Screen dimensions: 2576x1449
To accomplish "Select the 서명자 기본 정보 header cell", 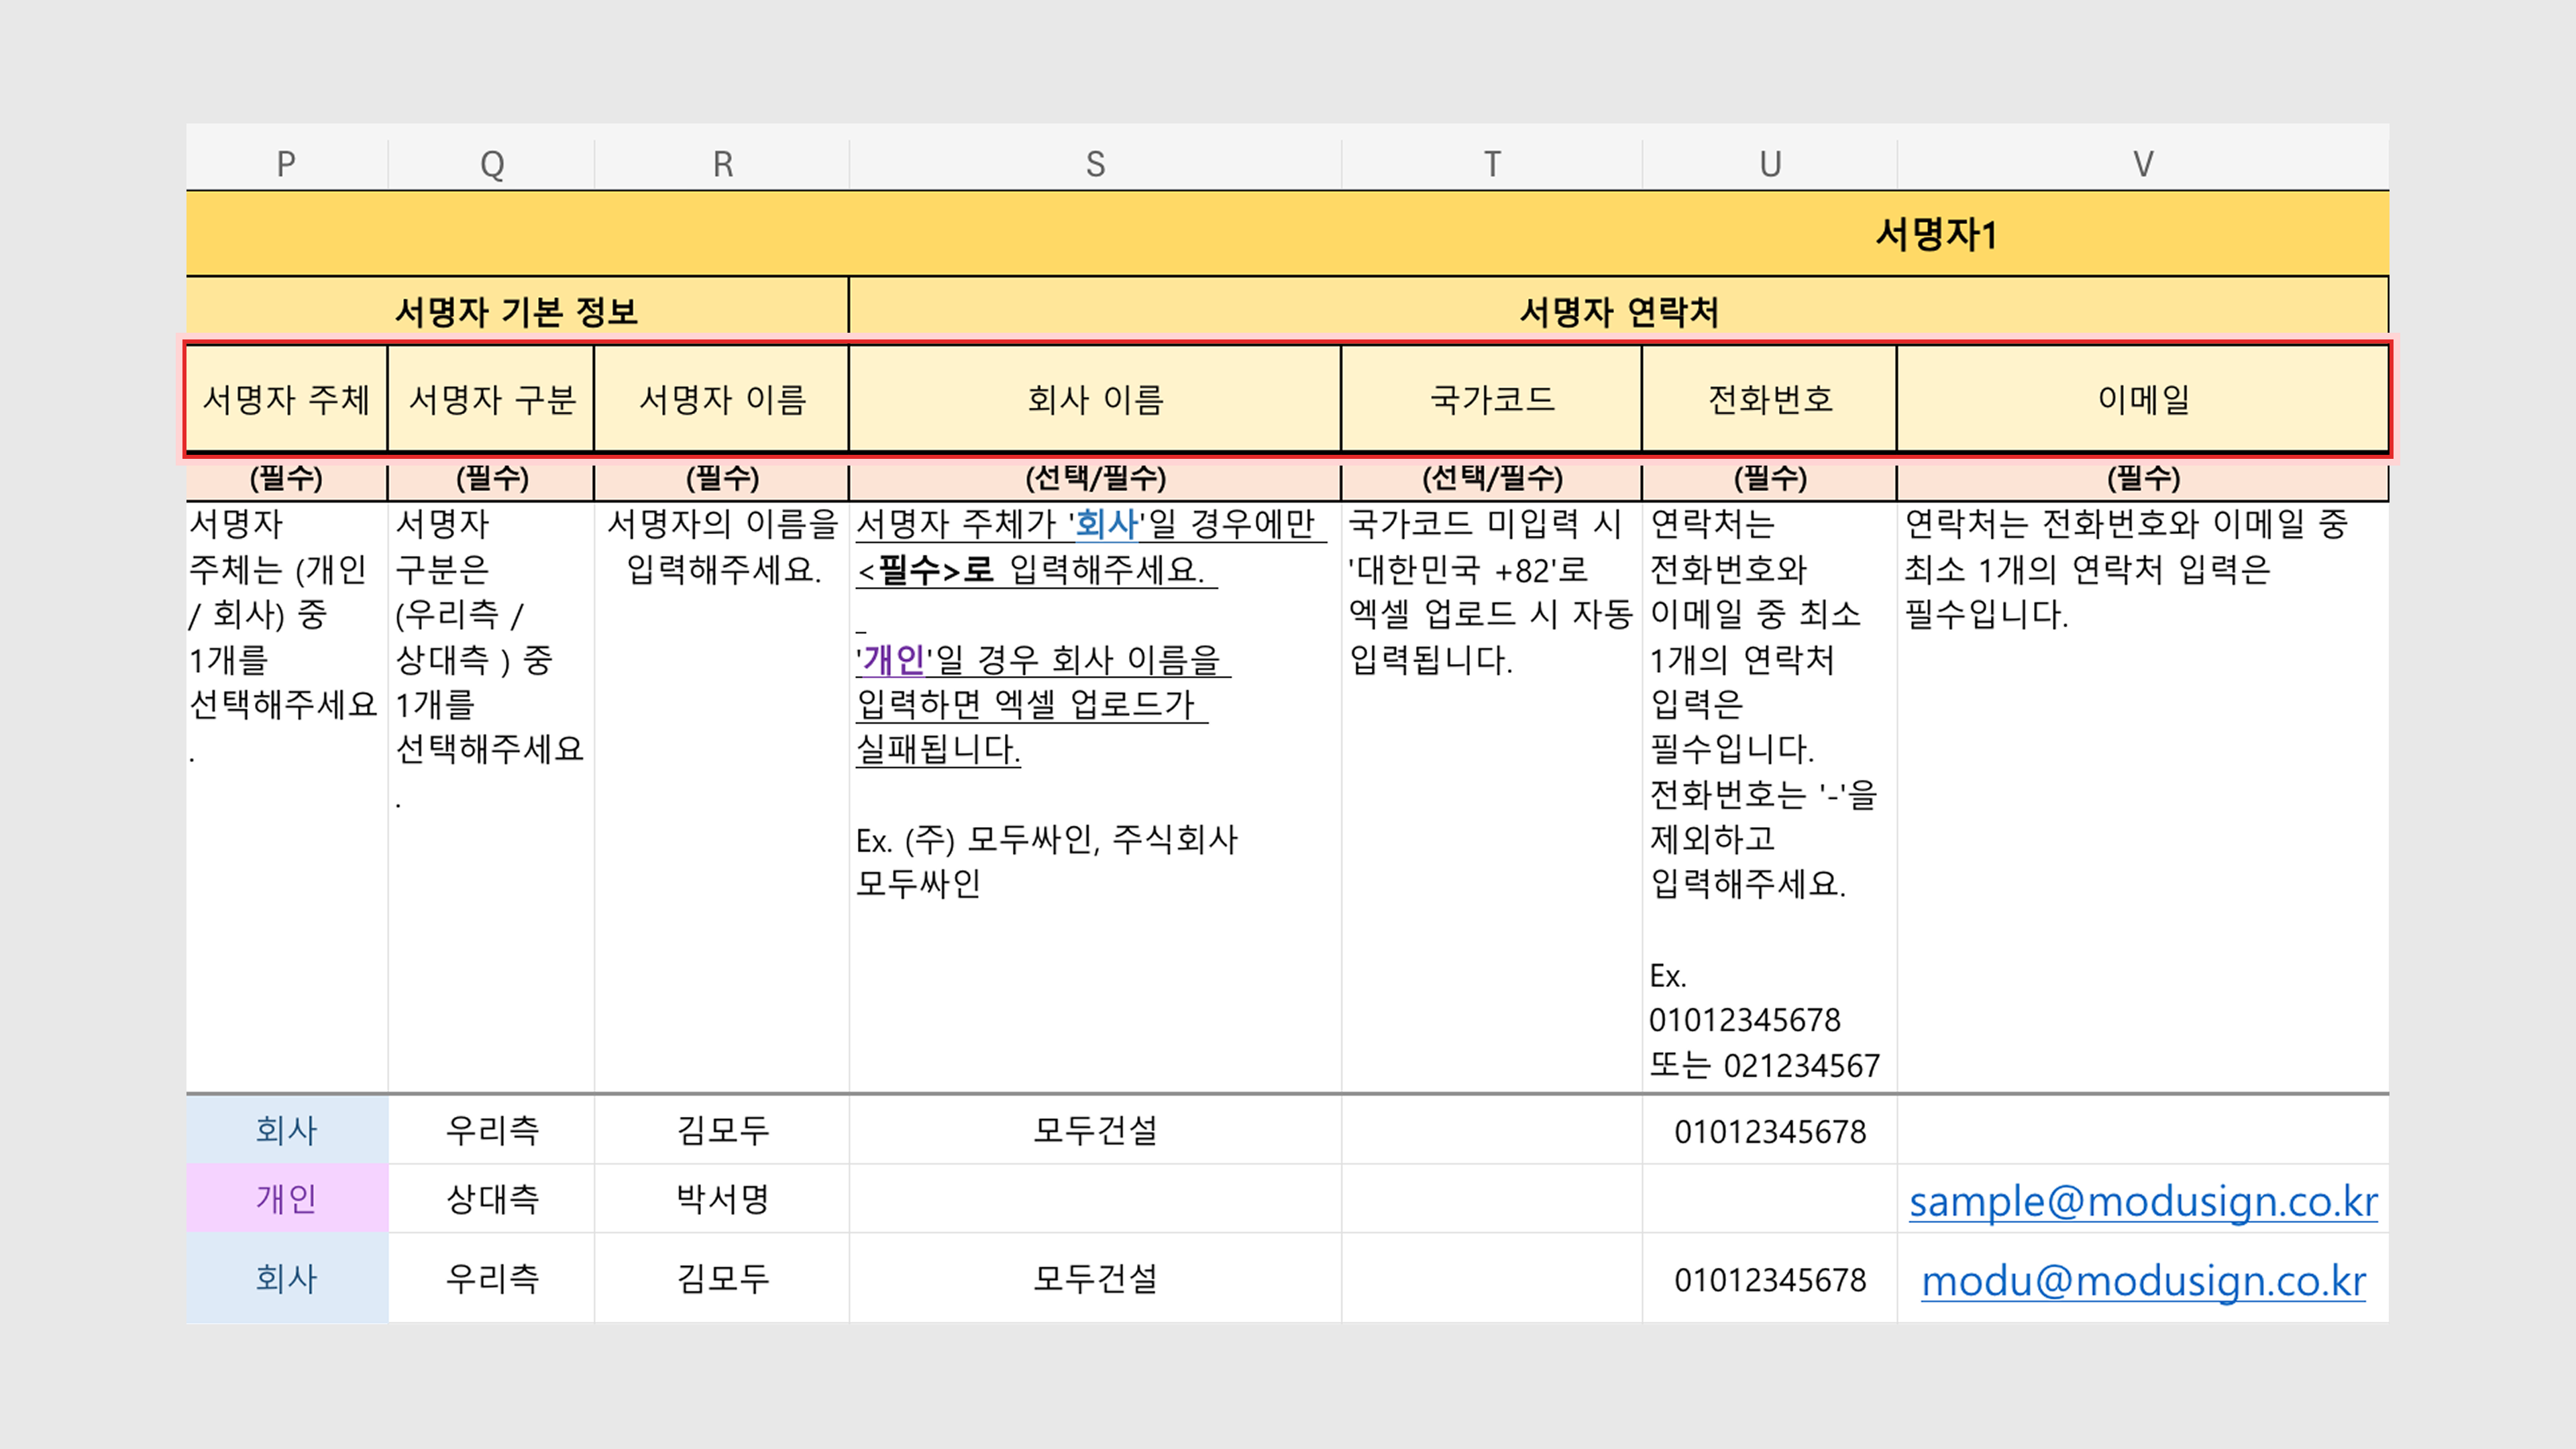I will click(x=516, y=311).
